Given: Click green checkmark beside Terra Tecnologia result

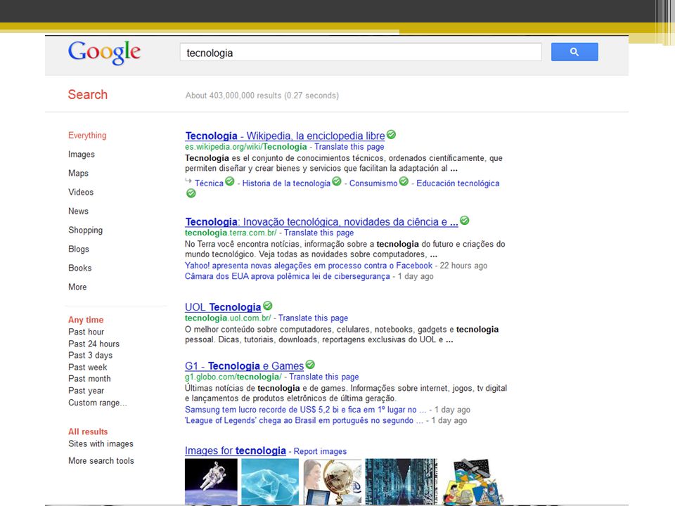Looking at the screenshot, I should [x=465, y=221].
